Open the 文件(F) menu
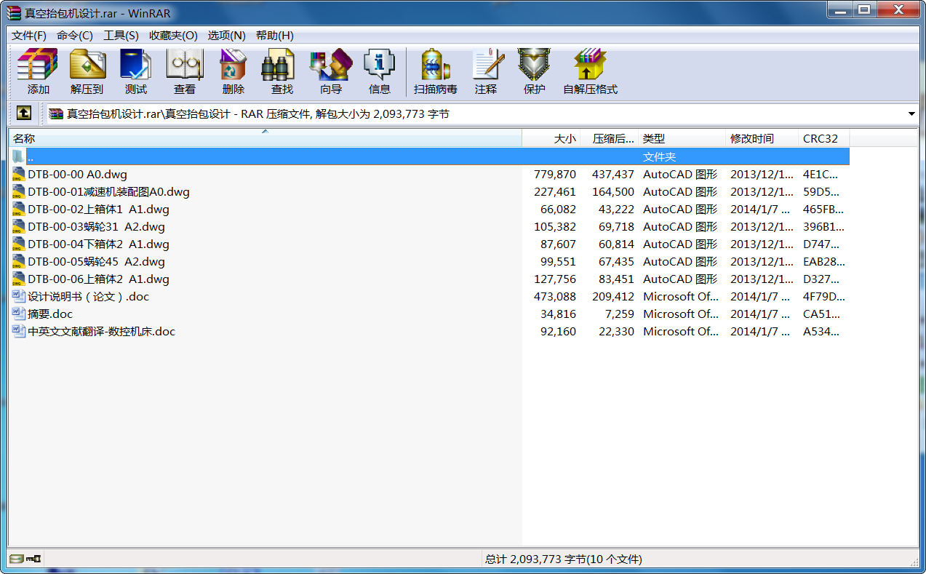 pos(29,35)
